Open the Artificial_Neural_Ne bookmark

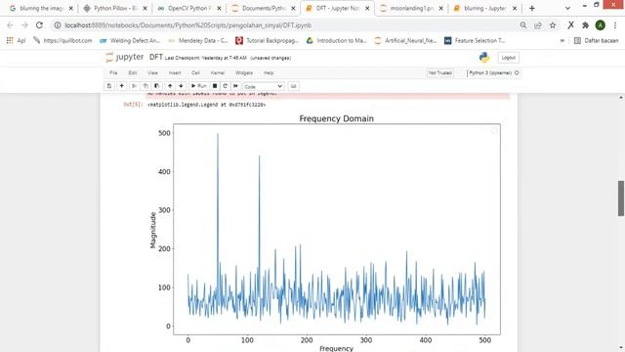(x=406, y=40)
